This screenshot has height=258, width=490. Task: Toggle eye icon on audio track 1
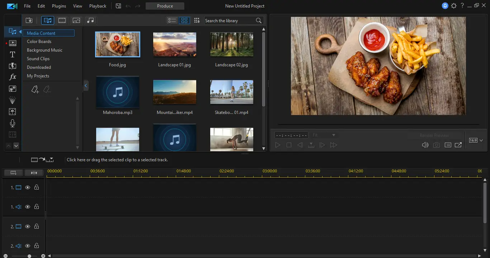click(28, 207)
